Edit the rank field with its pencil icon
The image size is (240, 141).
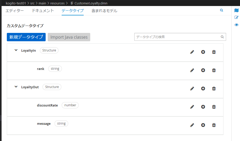click(192, 70)
